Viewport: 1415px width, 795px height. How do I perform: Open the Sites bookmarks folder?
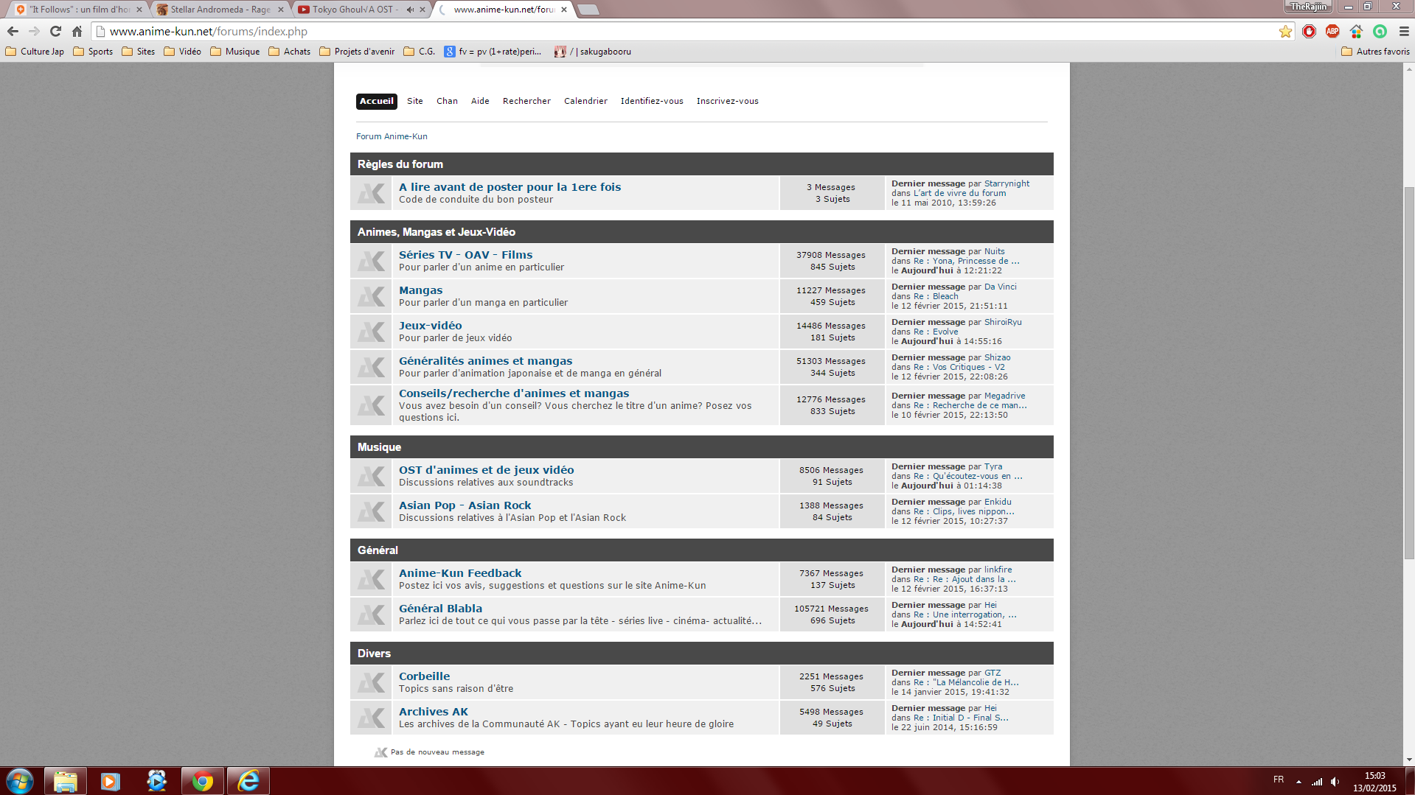(139, 52)
